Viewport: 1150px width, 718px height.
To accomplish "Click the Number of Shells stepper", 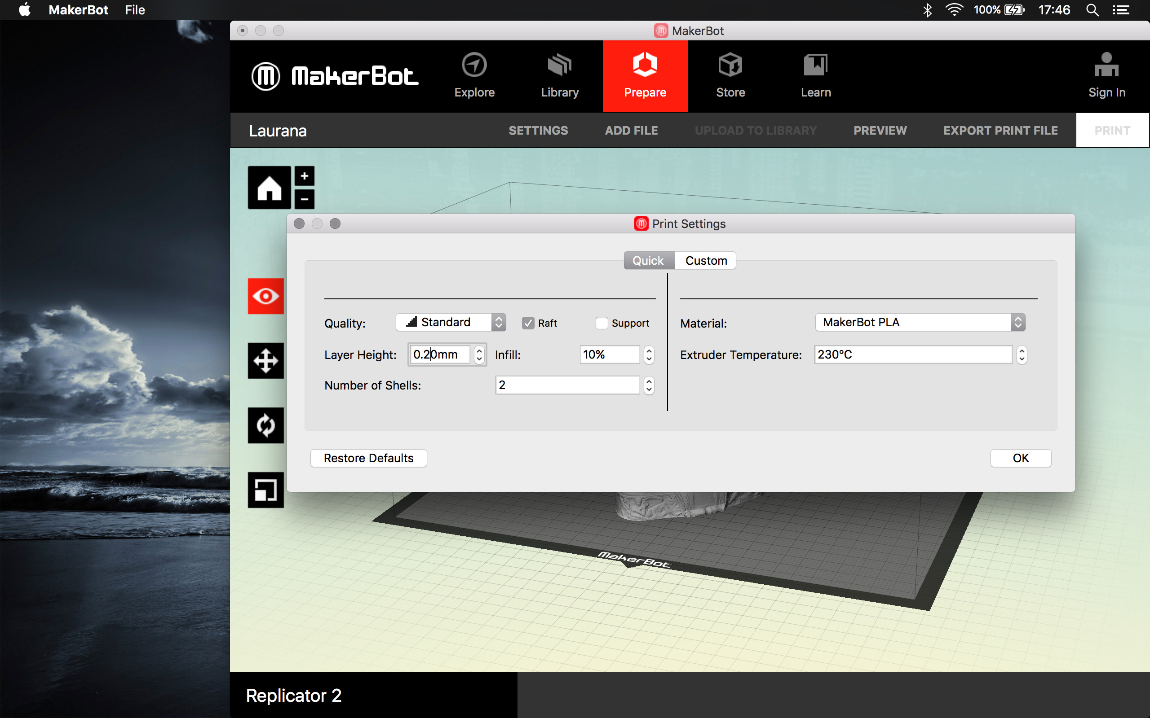I will tap(649, 385).
